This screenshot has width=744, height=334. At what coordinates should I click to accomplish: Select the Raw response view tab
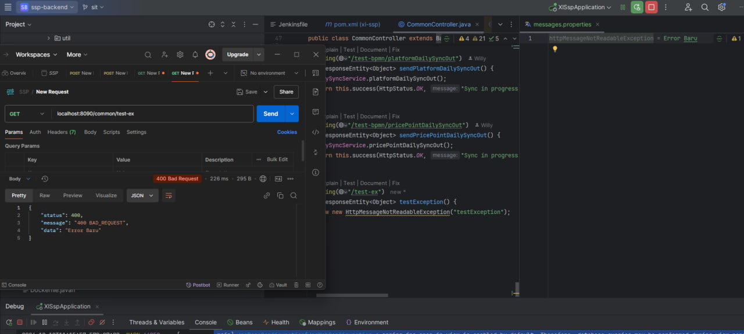tap(45, 195)
